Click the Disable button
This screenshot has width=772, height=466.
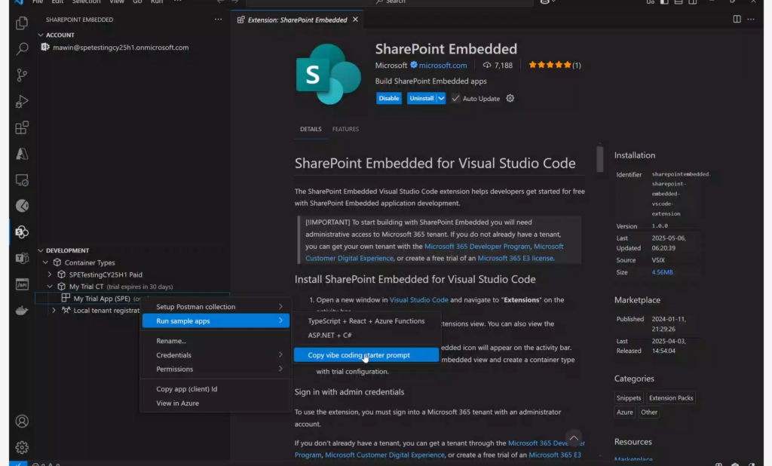click(x=389, y=98)
